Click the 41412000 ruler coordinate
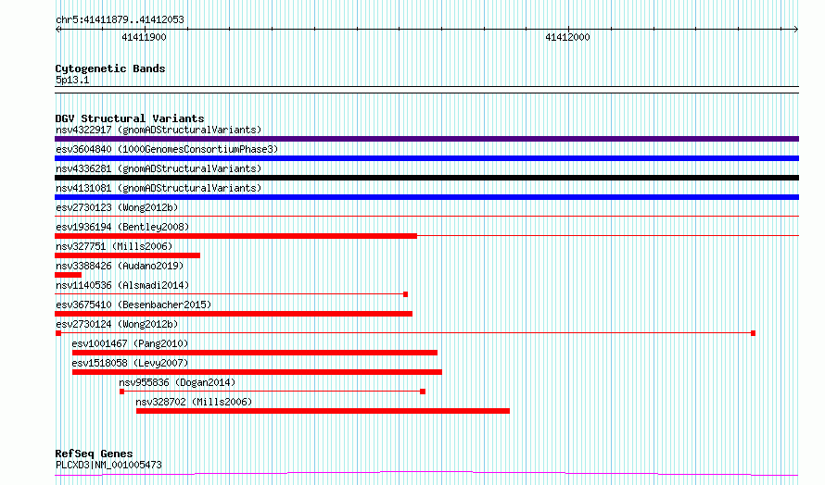 click(x=567, y=37)
